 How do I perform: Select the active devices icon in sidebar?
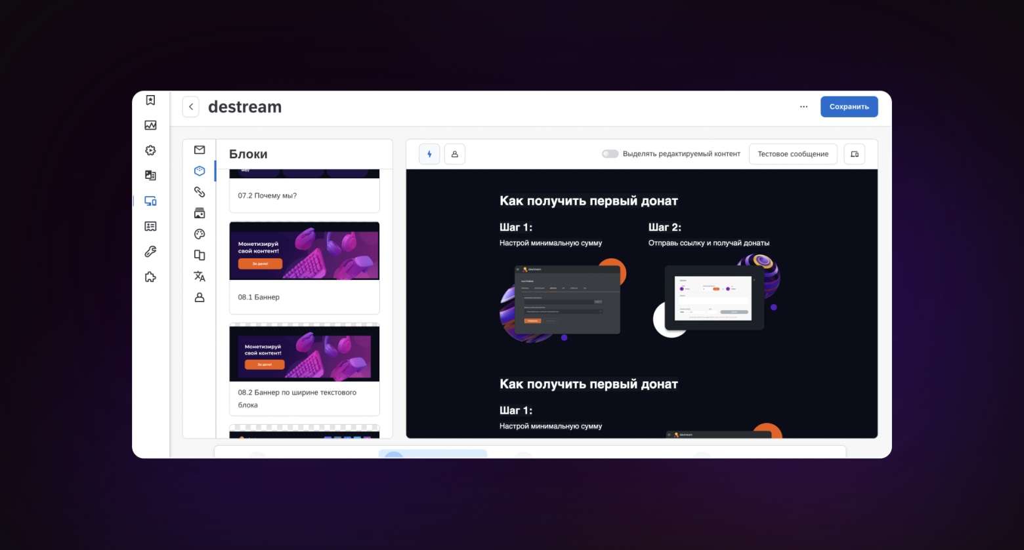point(150,201)
